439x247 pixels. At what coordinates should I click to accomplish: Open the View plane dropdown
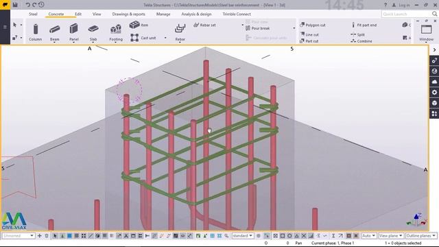pos(390,236)
